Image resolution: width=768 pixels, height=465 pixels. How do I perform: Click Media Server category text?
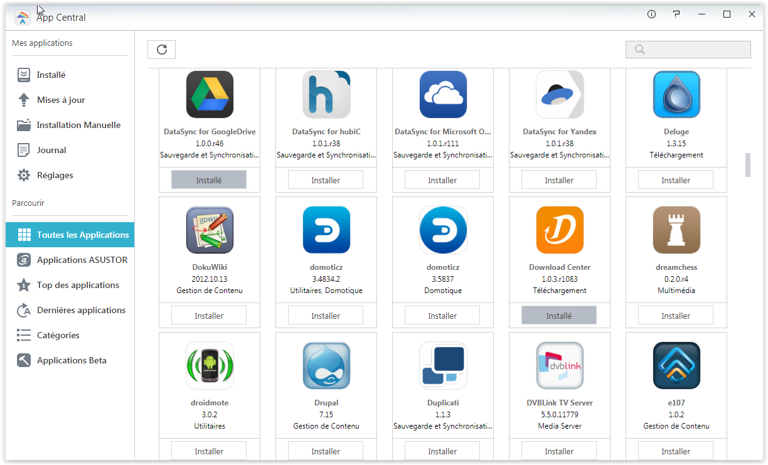pos(560,426)
